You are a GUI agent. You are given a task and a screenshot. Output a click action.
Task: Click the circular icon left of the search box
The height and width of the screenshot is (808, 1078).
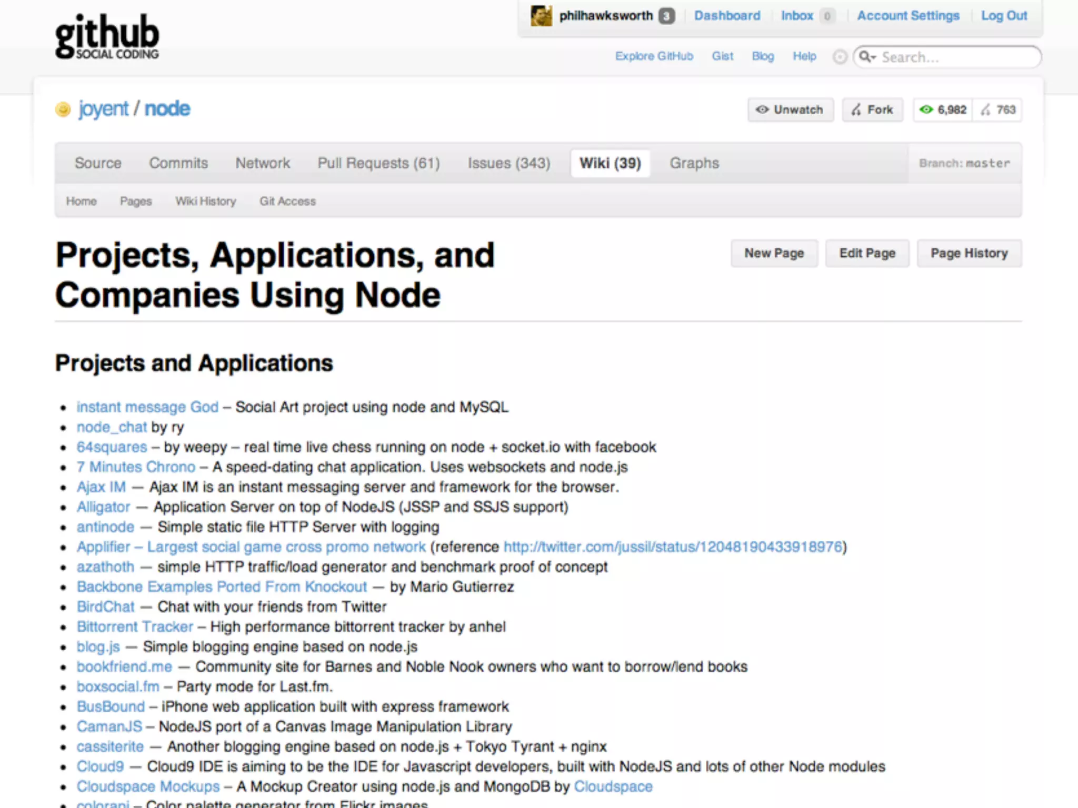point(840,57)
